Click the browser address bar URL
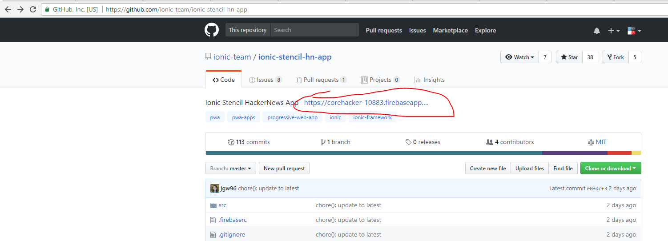The height and width of the screenshot is (241, 668). coord(176,9)
